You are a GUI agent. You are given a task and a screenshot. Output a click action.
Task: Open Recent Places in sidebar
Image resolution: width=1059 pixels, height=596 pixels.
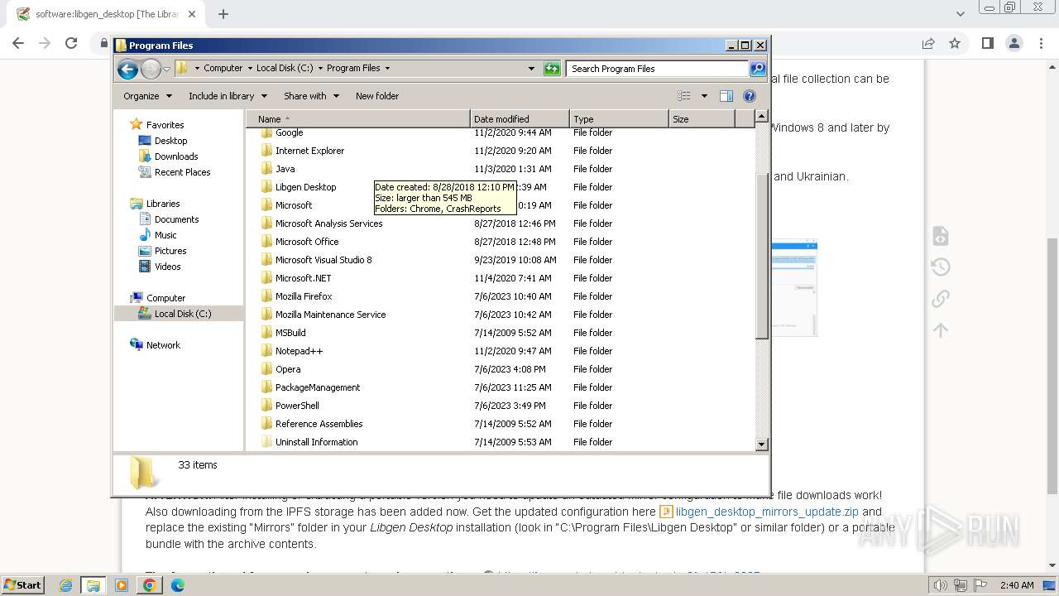pos(182,172)
